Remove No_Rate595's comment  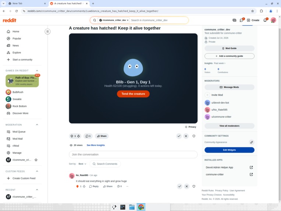pos(186,186)
